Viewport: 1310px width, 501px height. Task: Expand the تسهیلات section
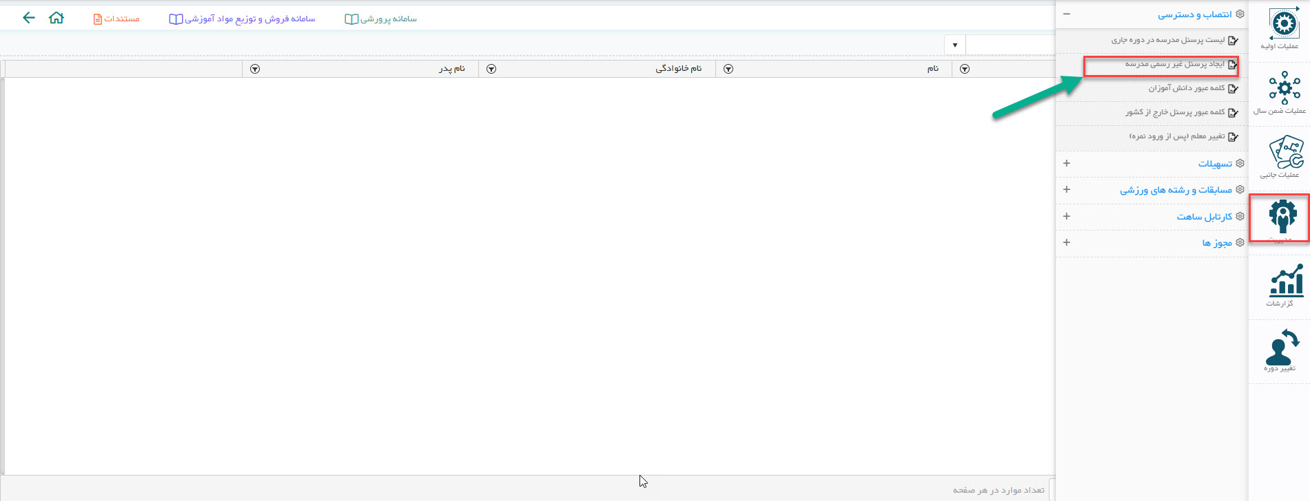[1067, 163]
